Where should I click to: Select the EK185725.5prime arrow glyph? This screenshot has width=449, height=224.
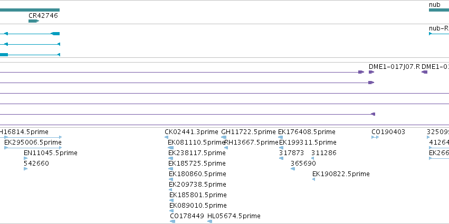170,169
